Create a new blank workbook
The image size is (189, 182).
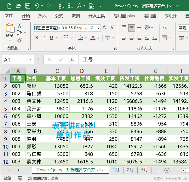[9, 6]
